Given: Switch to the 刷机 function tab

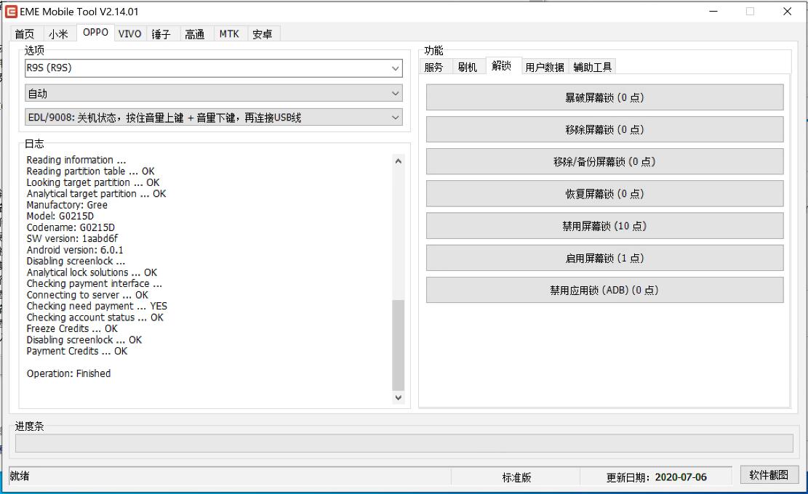Looking at the screenshot, I should 468,67.
